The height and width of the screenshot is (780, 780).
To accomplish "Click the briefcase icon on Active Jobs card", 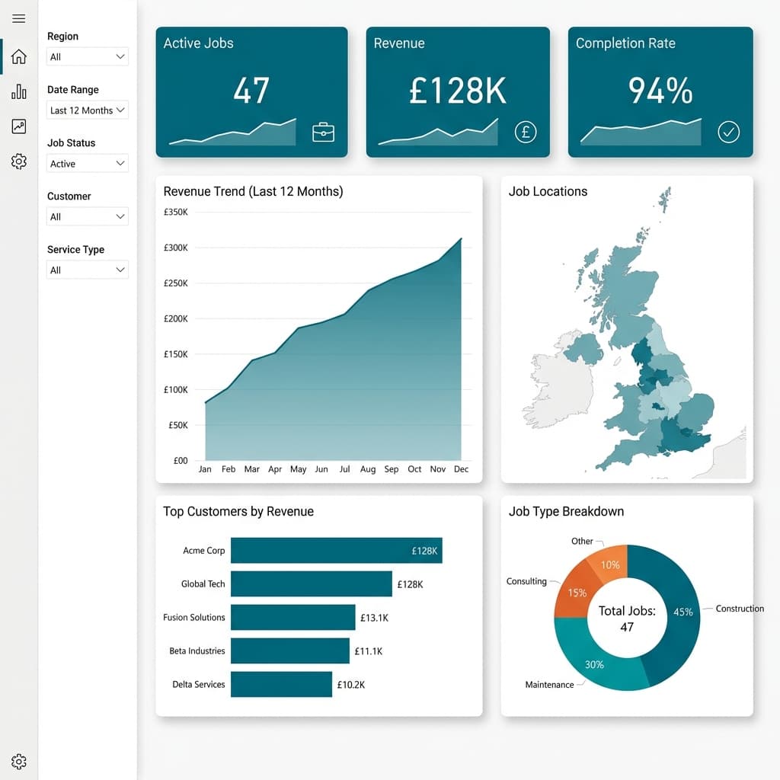I will (323, 132).
